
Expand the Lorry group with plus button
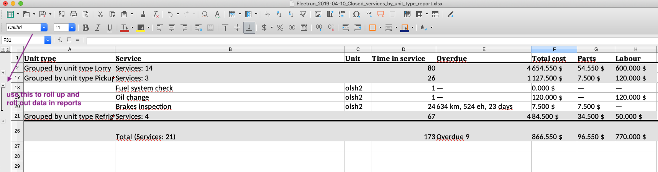click(x=3, y=73)
